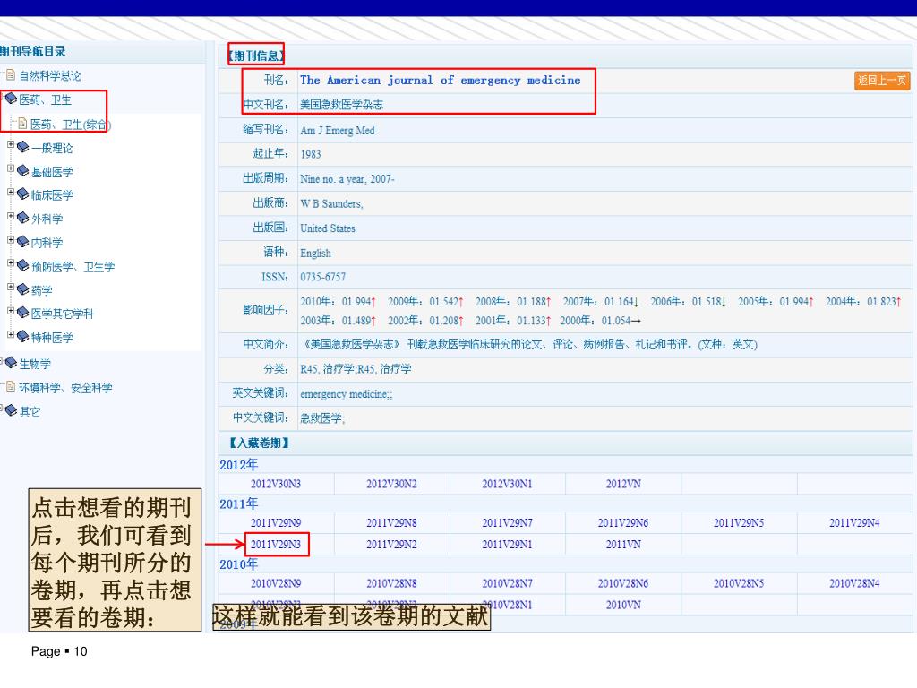The height and width of the screenshot is (688, 917).
Task: Open issue 2010V28N9
Action: click(x=276, y=584)
